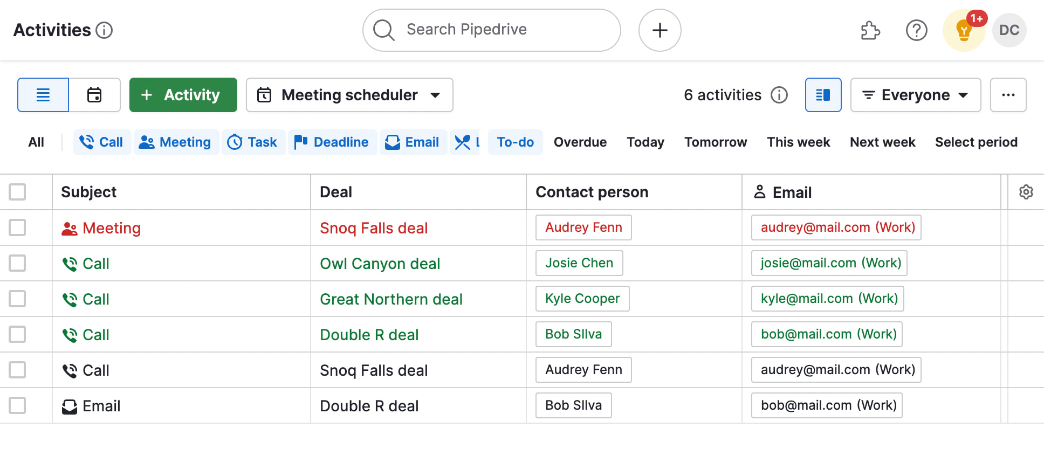Show Overdue activities
Screen dimensions: 1044x469
coord(580,142)
